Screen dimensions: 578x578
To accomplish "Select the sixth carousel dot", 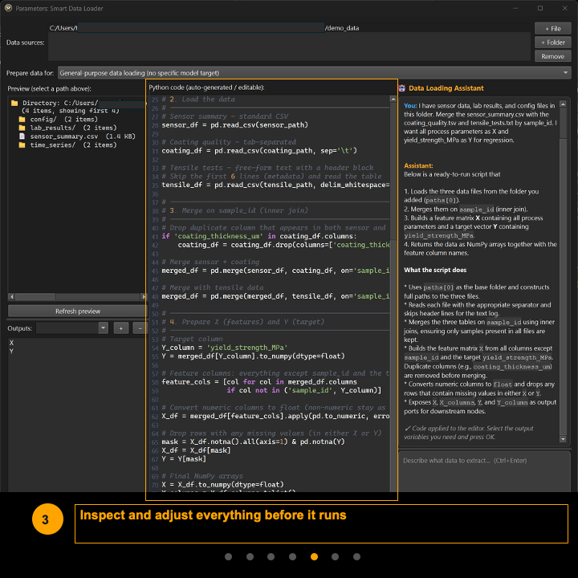I will (x=336, y=556).
